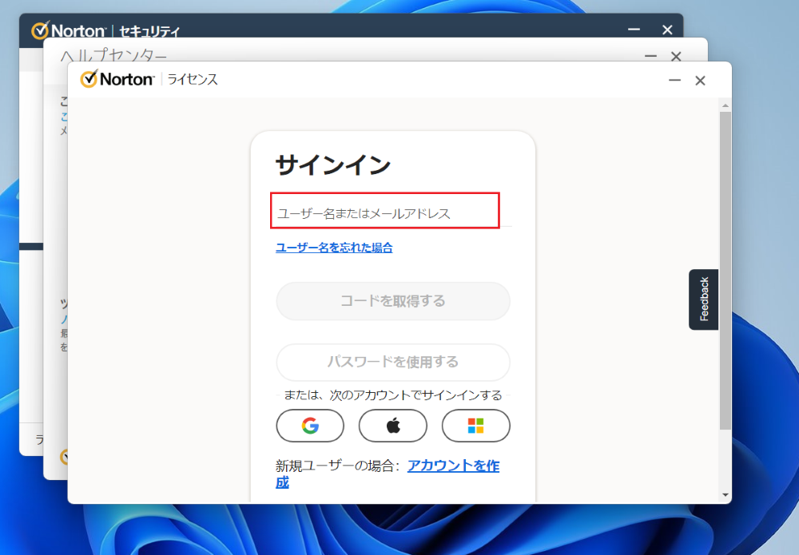799x555 pixels.
Task: Sign in with the Apple icon button
Action: pyautogui.click(x=393, y=426)
